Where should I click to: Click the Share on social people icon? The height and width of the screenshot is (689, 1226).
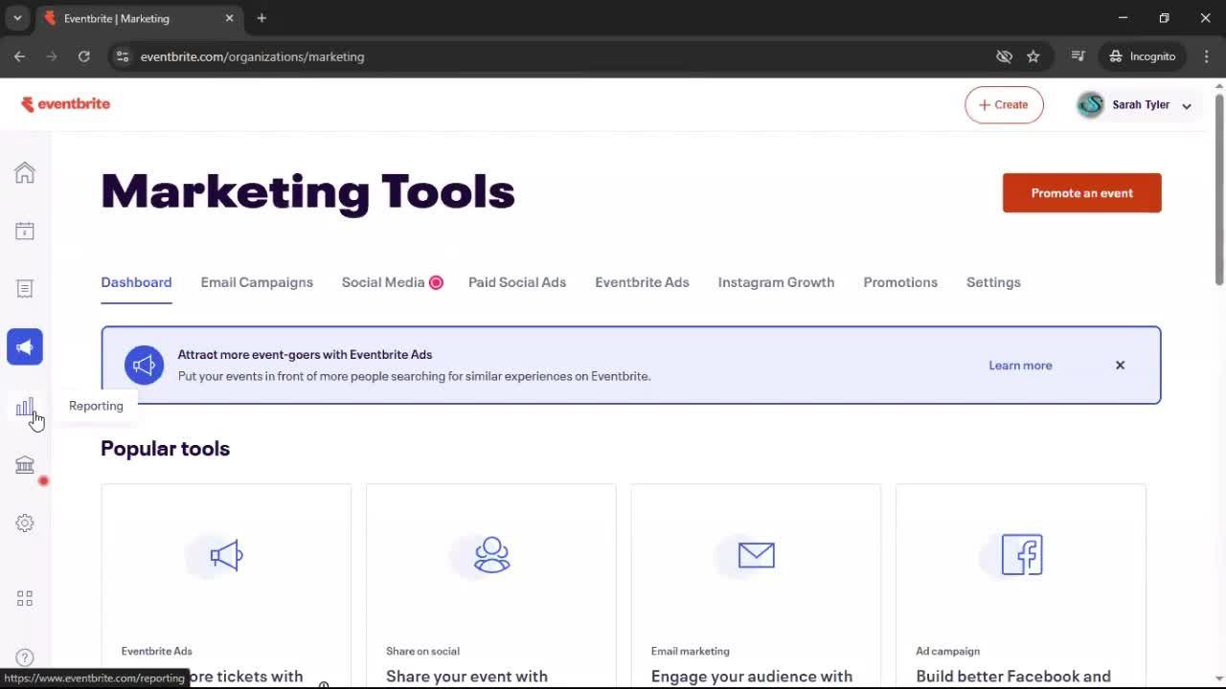click(491, 555)
